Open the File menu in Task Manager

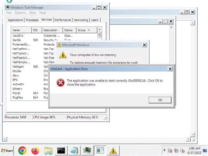click(x=9, y=13)
